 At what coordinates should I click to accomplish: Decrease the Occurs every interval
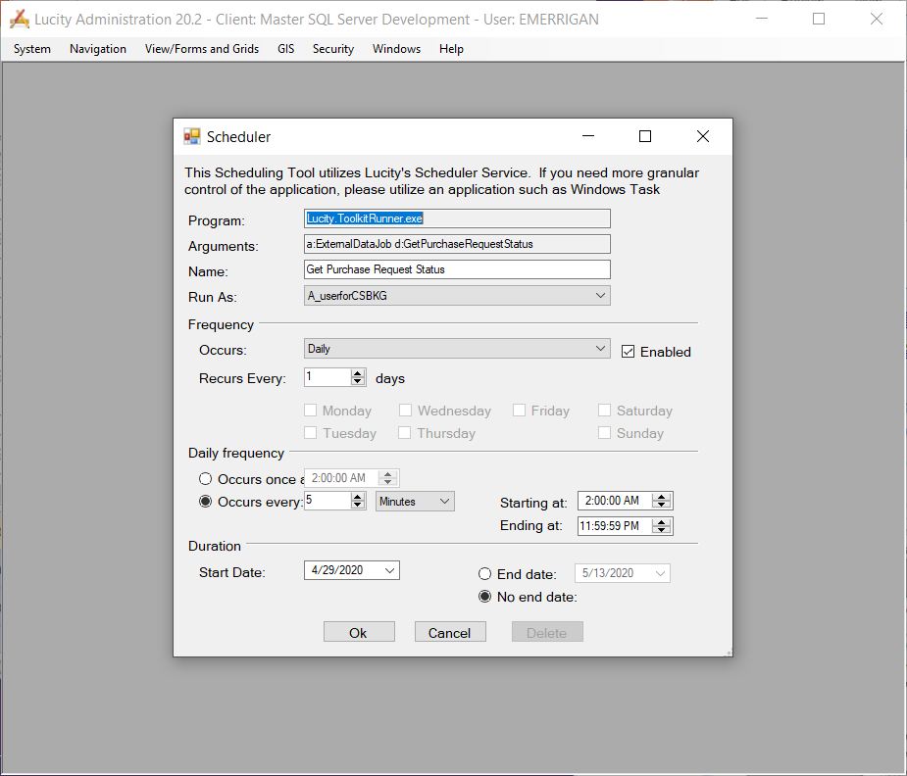pos(358,505)
